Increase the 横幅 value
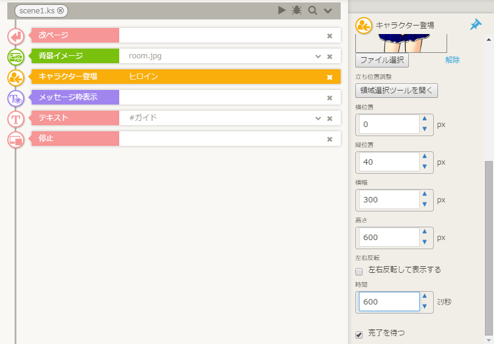The height and width of the screenshot is (344, 494). pyautogui.click(x=425, y=194)
